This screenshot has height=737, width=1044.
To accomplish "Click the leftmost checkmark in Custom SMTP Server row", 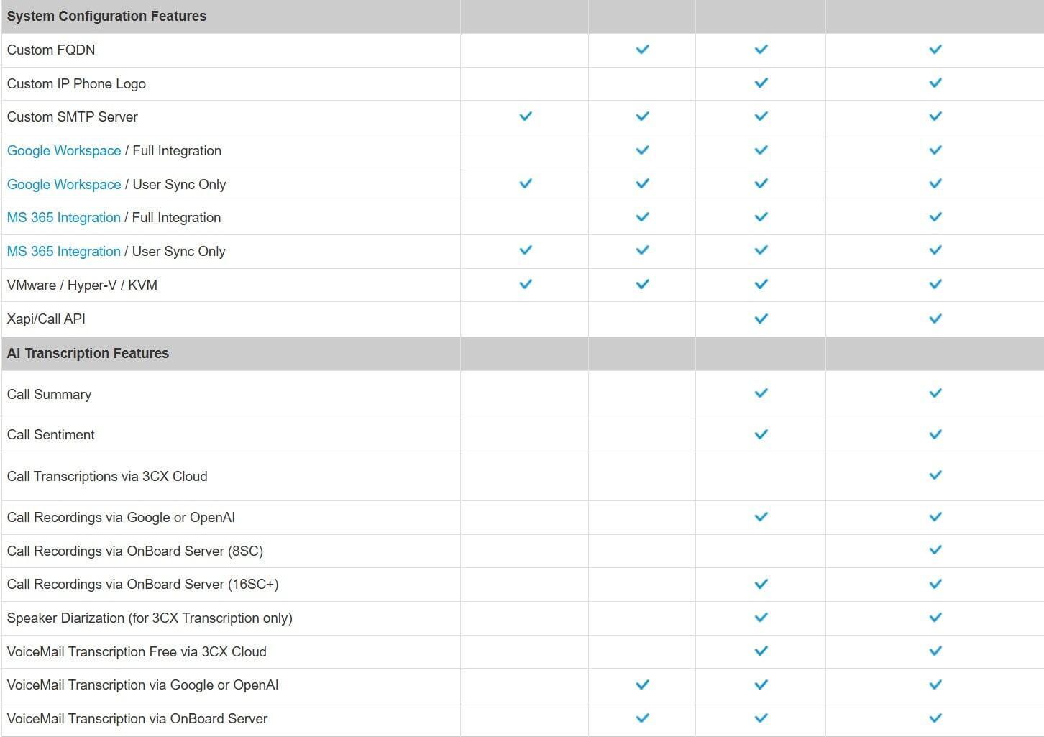I will [x=526, y=116].
